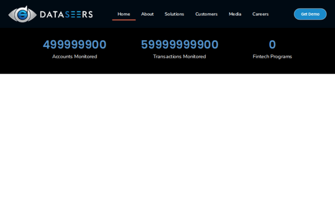Select the Transactions Monitored label
335x223 pixels.
(179, 57)
